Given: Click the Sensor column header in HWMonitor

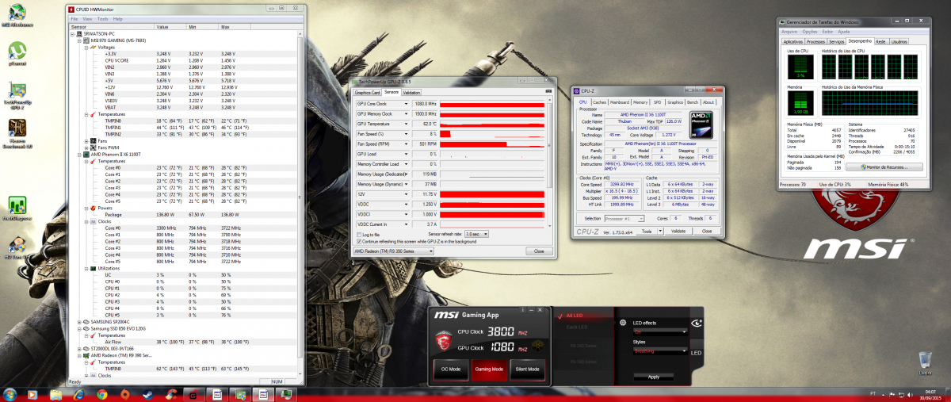Looking at the screenshot, I should [x=113, y=26].
